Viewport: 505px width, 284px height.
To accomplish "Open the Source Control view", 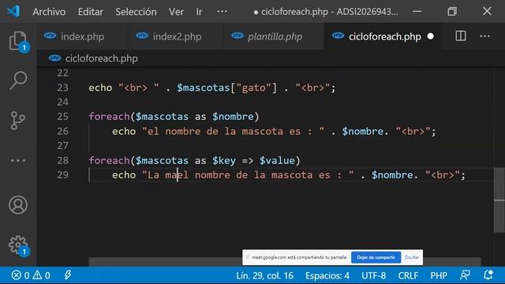I will tap(18, 121).
